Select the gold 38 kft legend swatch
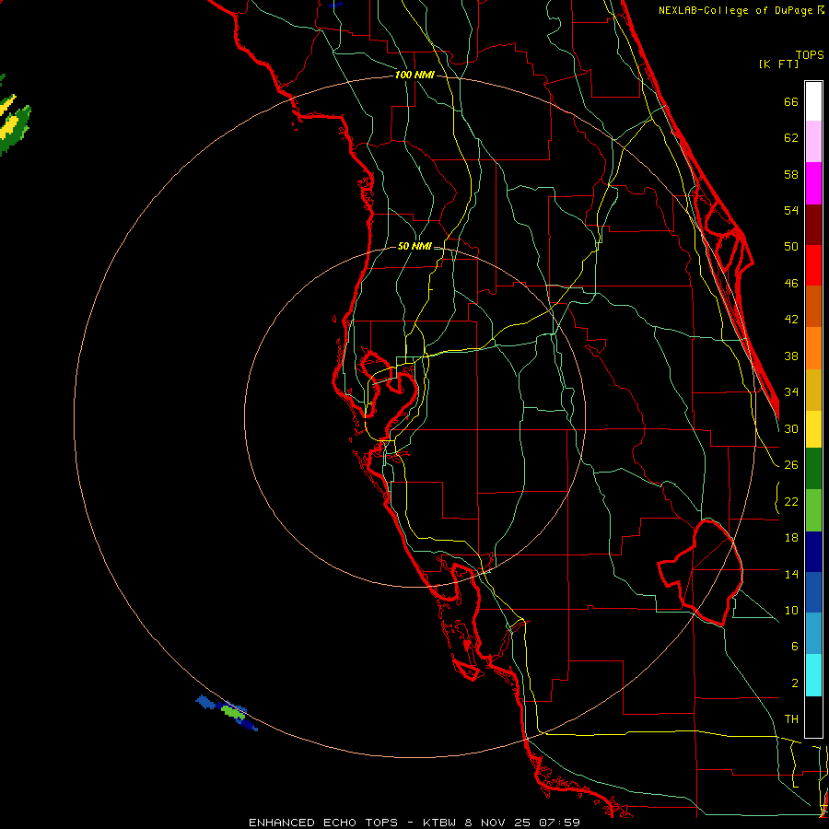 tap(813, 390)
